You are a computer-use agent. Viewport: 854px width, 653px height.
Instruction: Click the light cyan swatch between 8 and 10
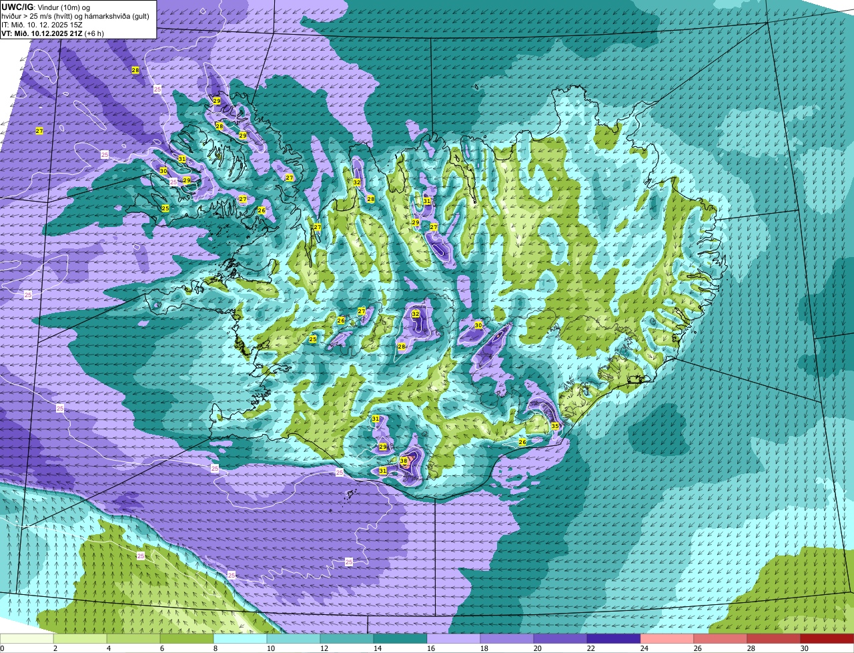(x=240, y=638)
